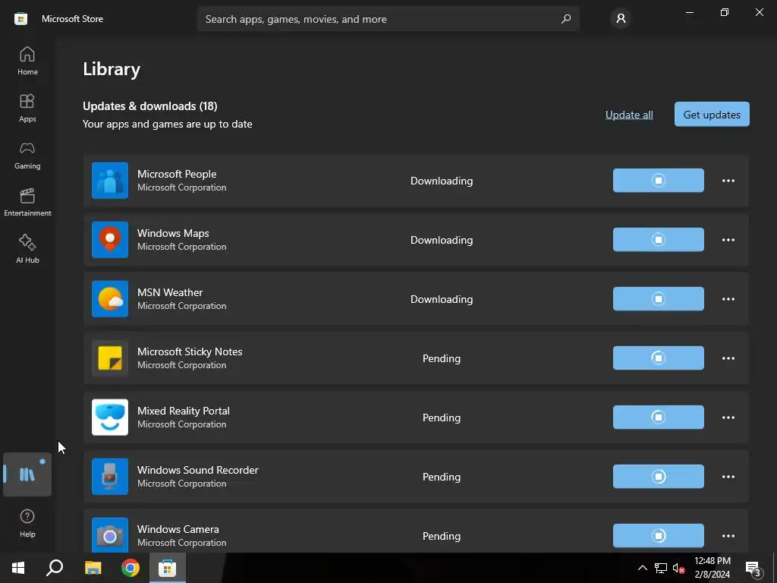Click the Microsoft Sticky Notes app name
The width and height of the screenshot is (777, 583).
(x=190, y=351)
